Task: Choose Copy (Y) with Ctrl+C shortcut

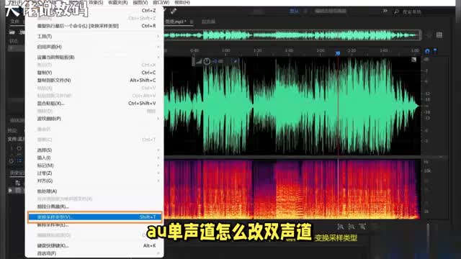Action: (94, 73)
